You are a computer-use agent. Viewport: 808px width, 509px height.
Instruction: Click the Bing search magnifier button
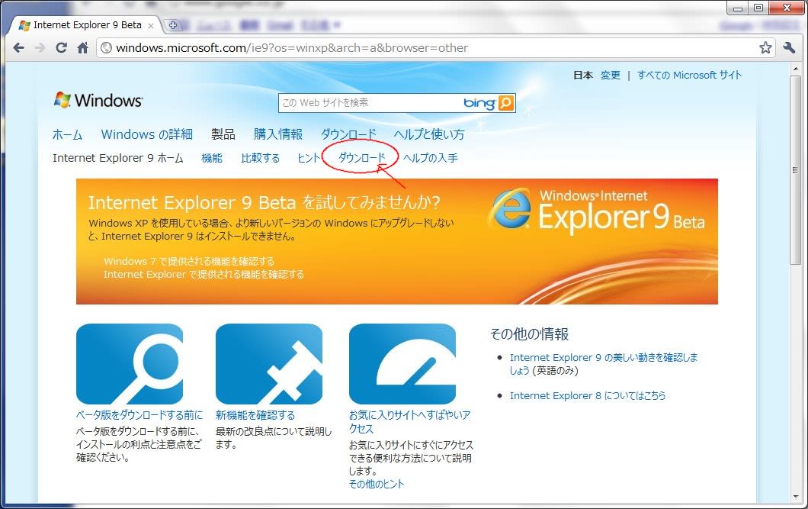506,103
